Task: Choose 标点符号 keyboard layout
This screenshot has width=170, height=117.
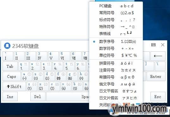Action: coord(116,20)
